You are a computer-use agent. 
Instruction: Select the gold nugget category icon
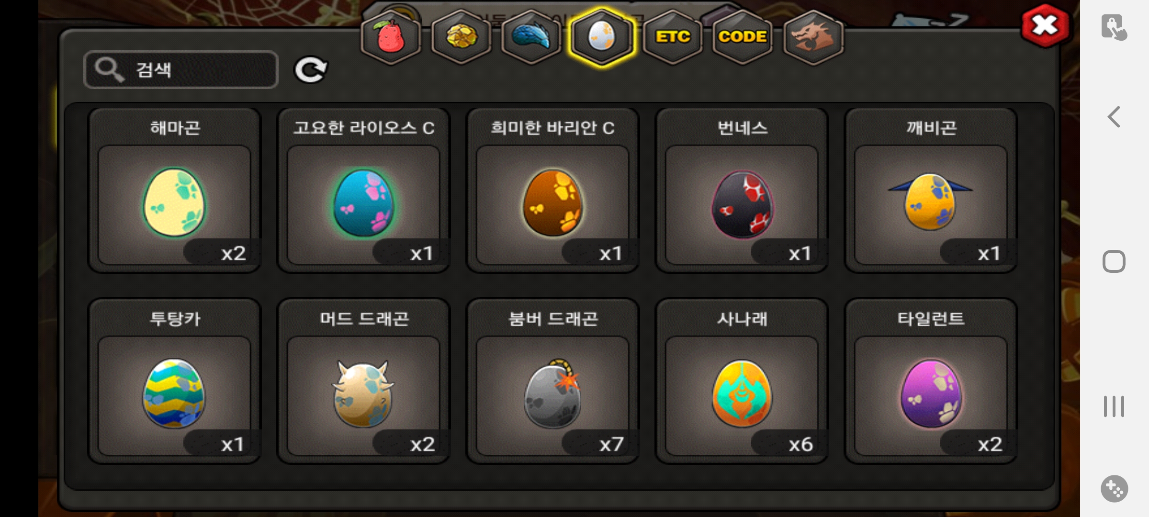coord(461,37)
